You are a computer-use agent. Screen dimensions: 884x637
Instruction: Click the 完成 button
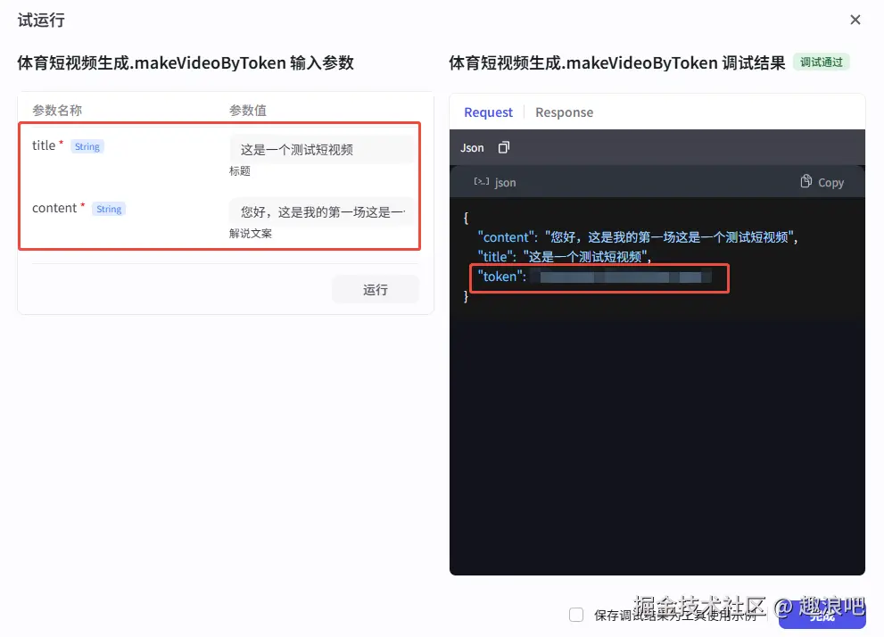coord(822,616)
